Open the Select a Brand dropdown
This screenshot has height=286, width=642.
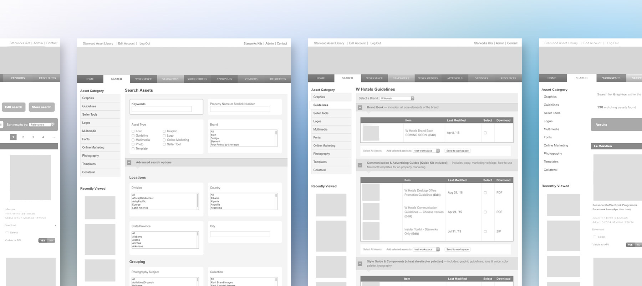pos(397,99)
